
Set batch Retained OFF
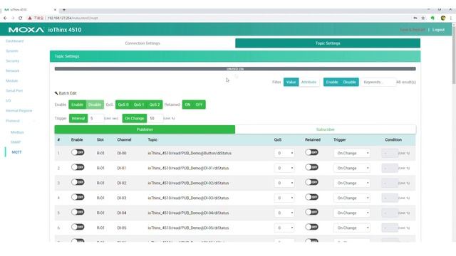tap(199, 105)
